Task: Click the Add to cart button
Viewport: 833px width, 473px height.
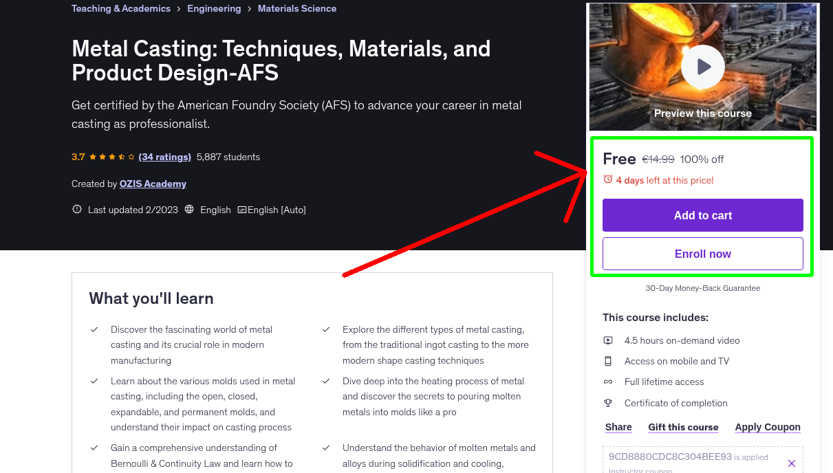Action: coord(702,215)
